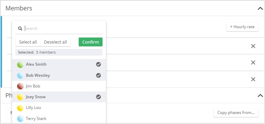Uncheck Alex Smith's checkmark
Viewport: 265px width, 124px height.
(98, 64)
